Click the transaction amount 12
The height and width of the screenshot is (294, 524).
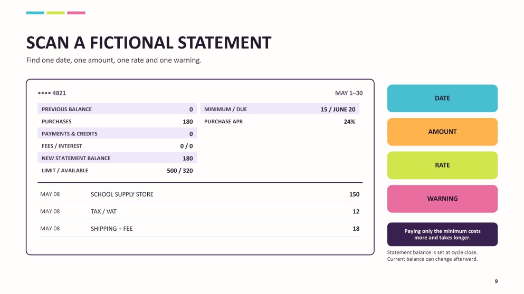[356, 212]
